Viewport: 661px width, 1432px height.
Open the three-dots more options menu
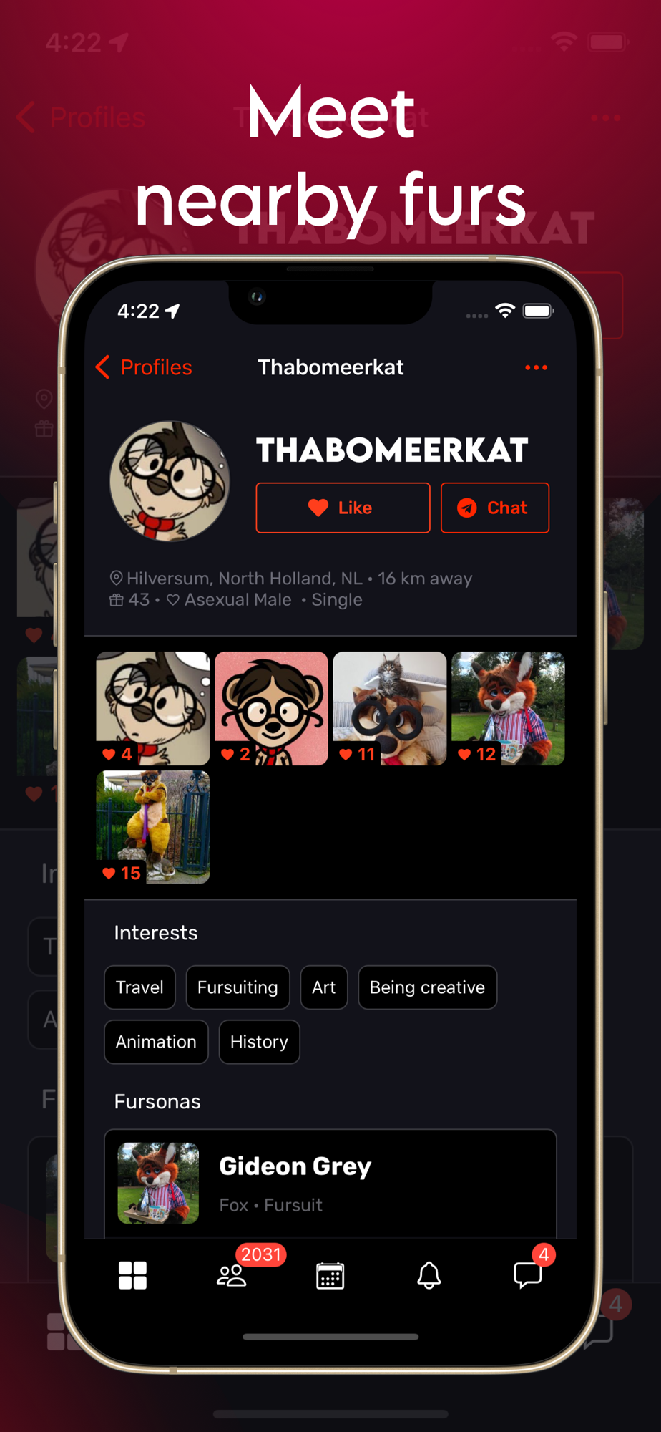click(x=536, y=367)
